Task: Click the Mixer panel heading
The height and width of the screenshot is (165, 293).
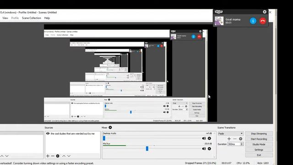Action: click(x=104, y=127)
